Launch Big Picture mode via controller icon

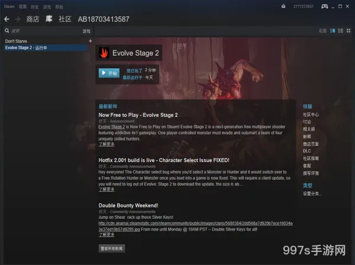pyautogui.click(x=324, y=7)
